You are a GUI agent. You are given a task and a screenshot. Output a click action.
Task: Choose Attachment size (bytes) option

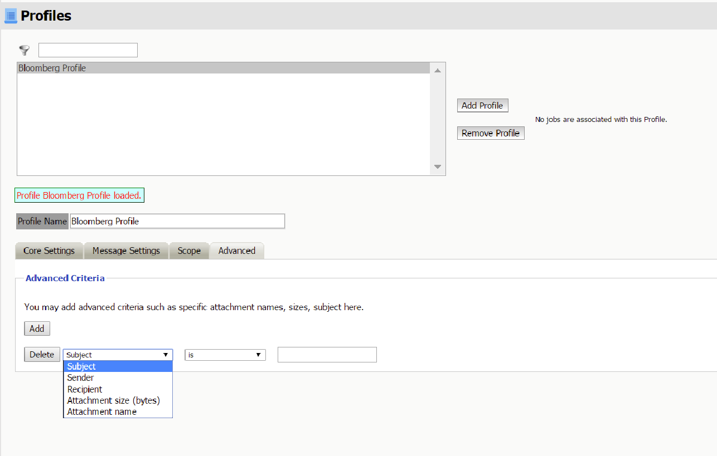point(118,400)
